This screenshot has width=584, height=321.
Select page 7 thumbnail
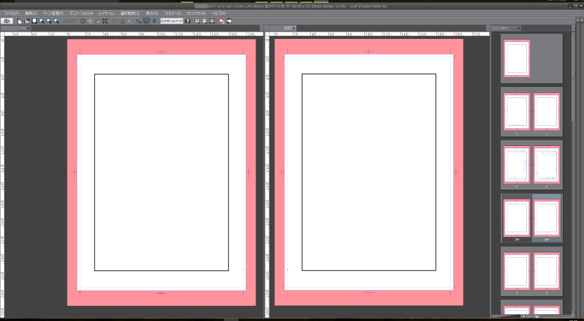pyautogui.click(x=516, y=218)
